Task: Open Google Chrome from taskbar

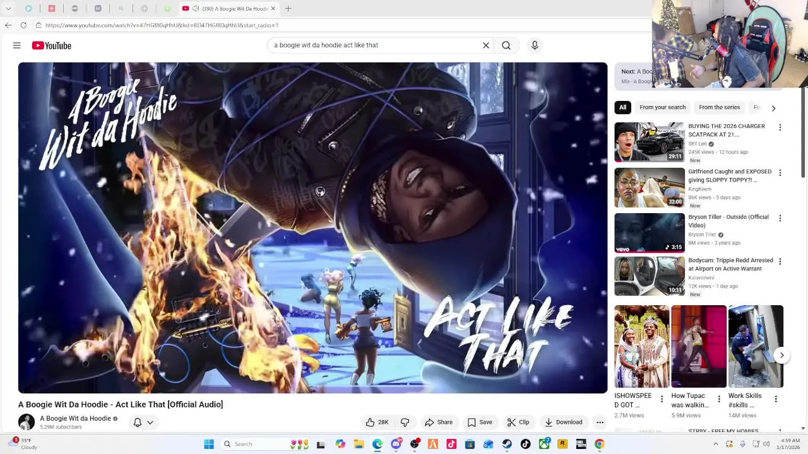Action: tap(600, 444)
